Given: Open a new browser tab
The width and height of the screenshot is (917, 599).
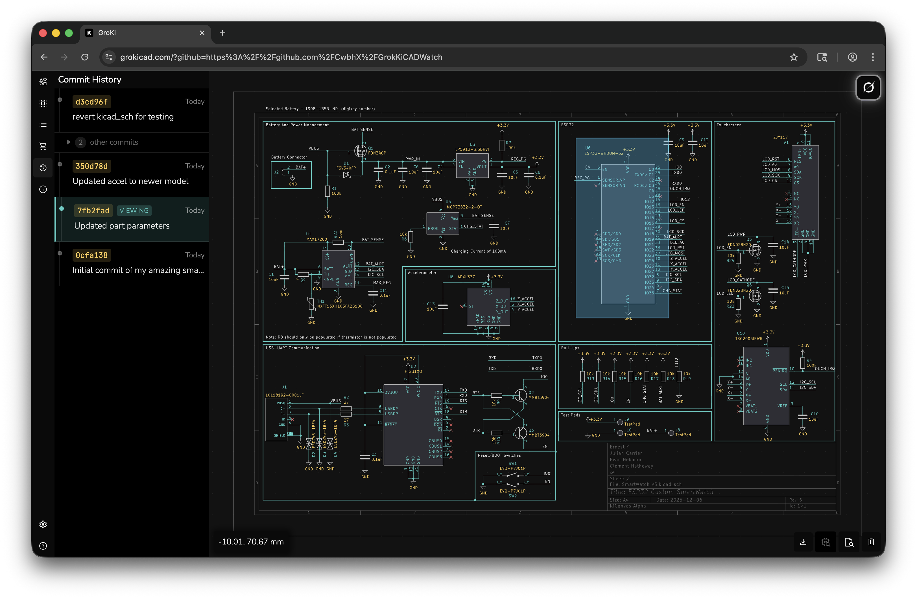Looking at the screenshot, I should tap(222, 33).
